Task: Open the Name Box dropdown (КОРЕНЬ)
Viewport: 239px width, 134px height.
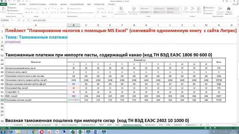Action: tap(12, 20)
